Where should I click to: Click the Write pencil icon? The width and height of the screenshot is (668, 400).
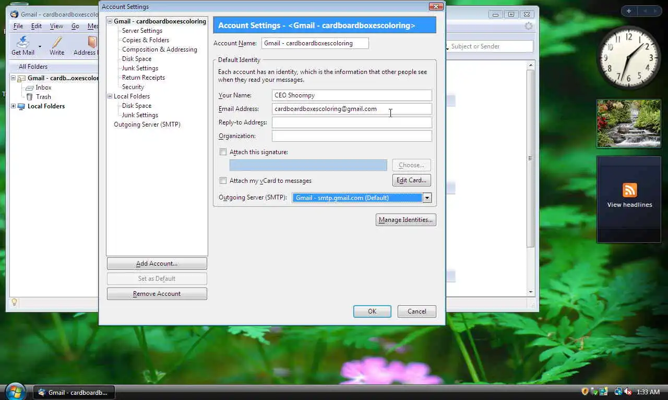click(x=57, y=42)
